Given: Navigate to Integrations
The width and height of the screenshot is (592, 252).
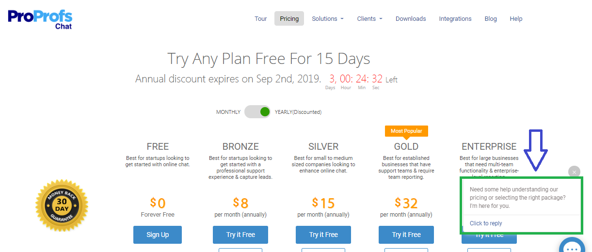Looking at the screenshot, I should [455, 19].
